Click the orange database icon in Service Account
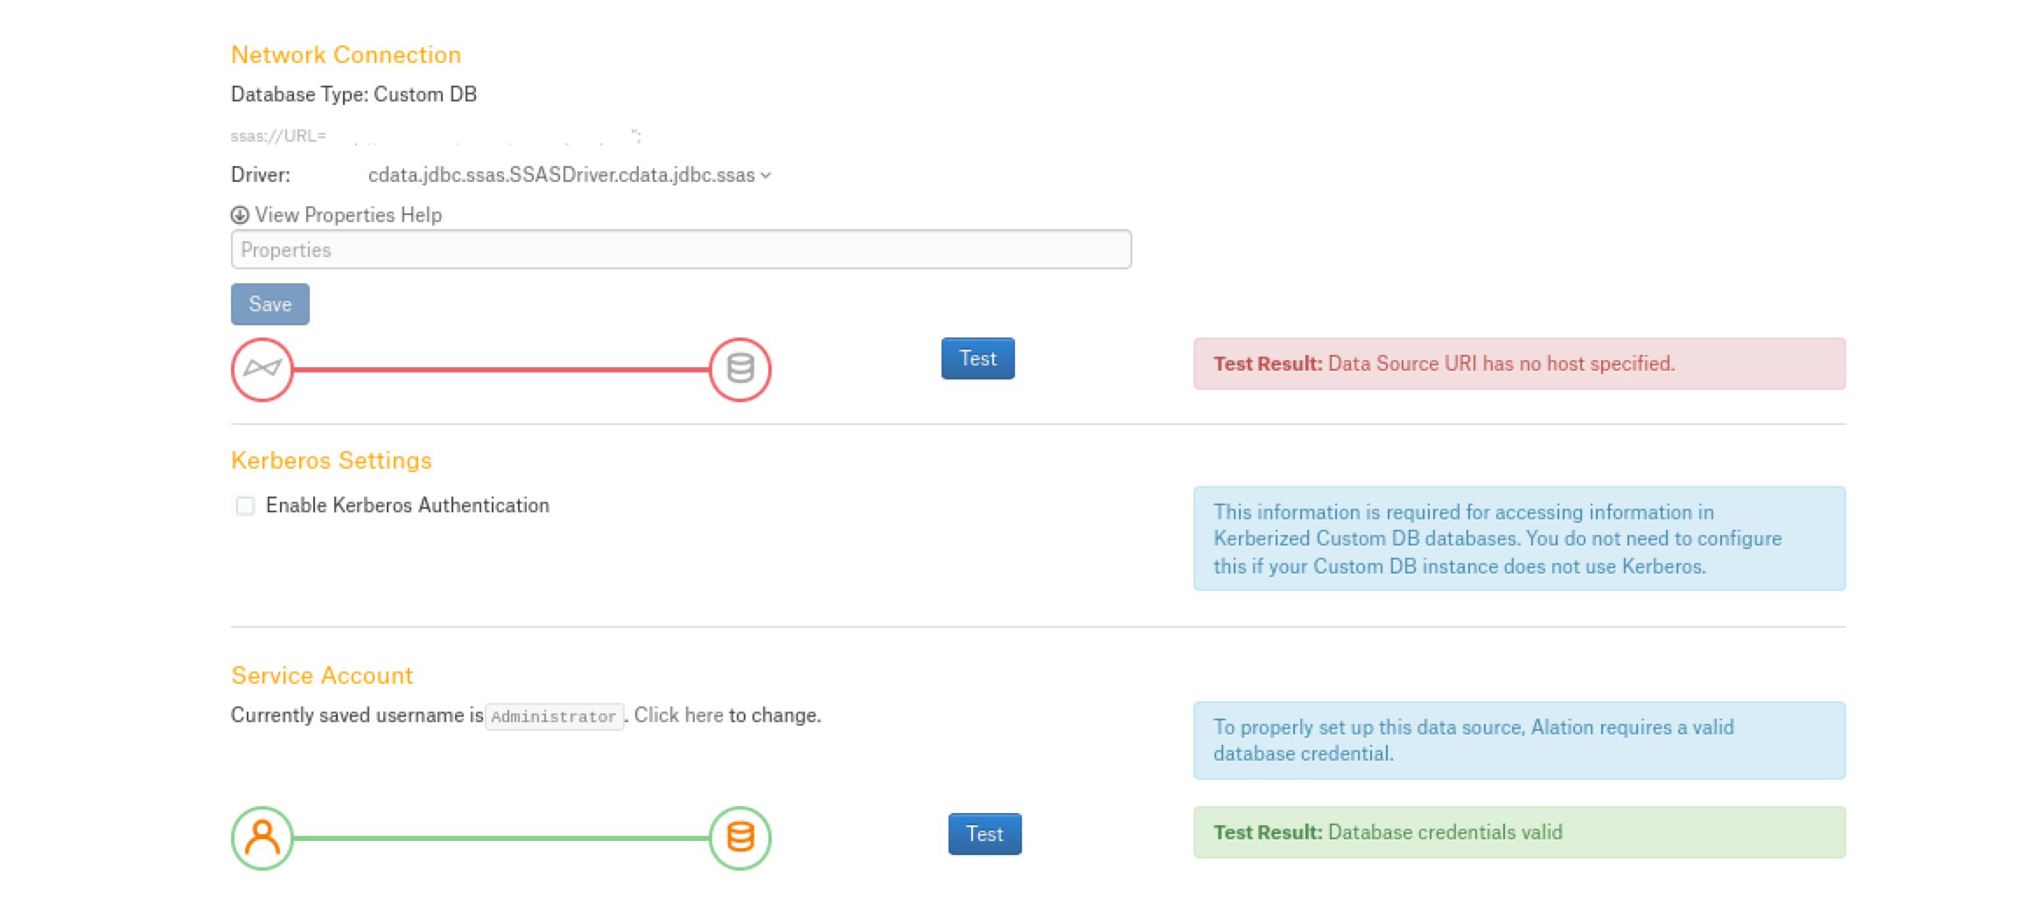The width and height of the screenshot is (2044, 904). coord(740,838)
